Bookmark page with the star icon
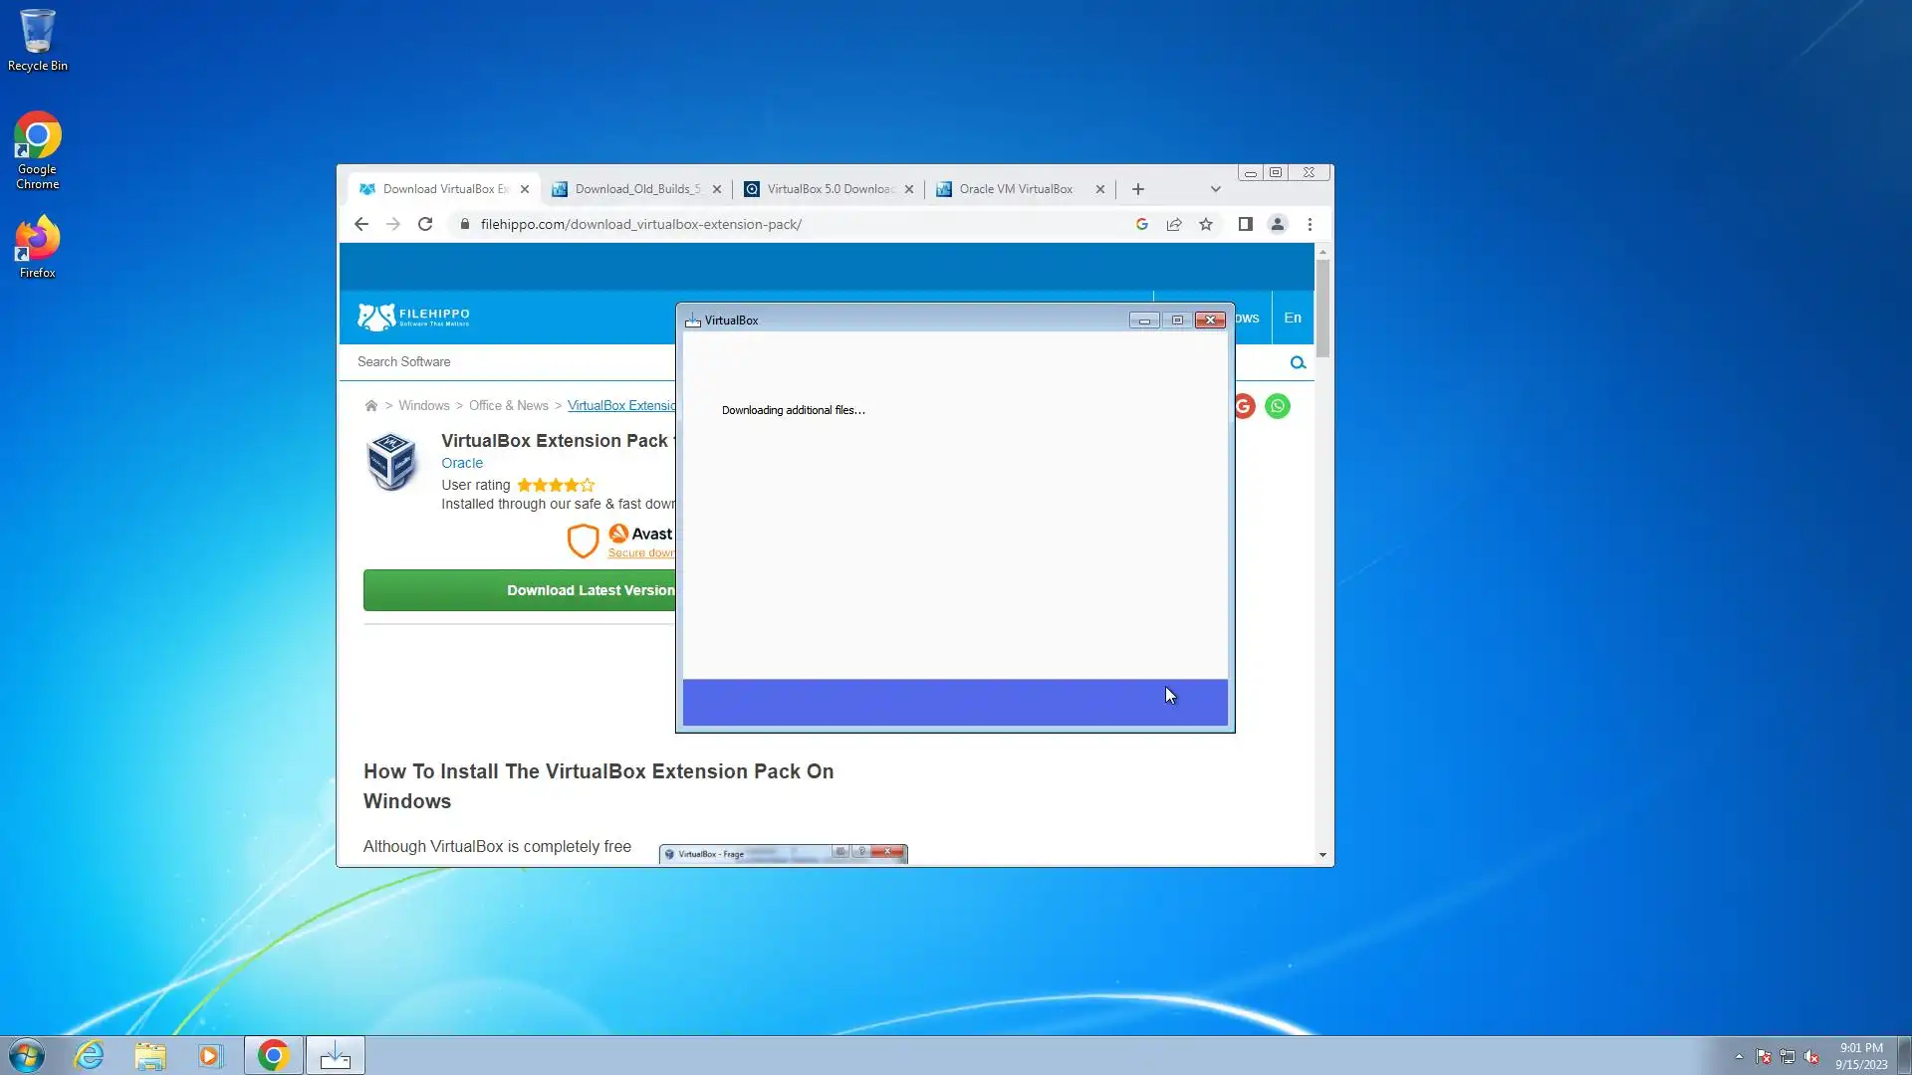The image size is (1912, 1075). coord(1206,224)
